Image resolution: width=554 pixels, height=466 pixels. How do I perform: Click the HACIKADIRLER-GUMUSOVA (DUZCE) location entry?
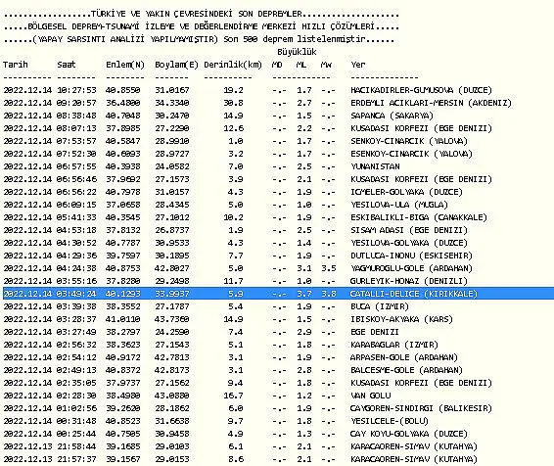point(421,90)
